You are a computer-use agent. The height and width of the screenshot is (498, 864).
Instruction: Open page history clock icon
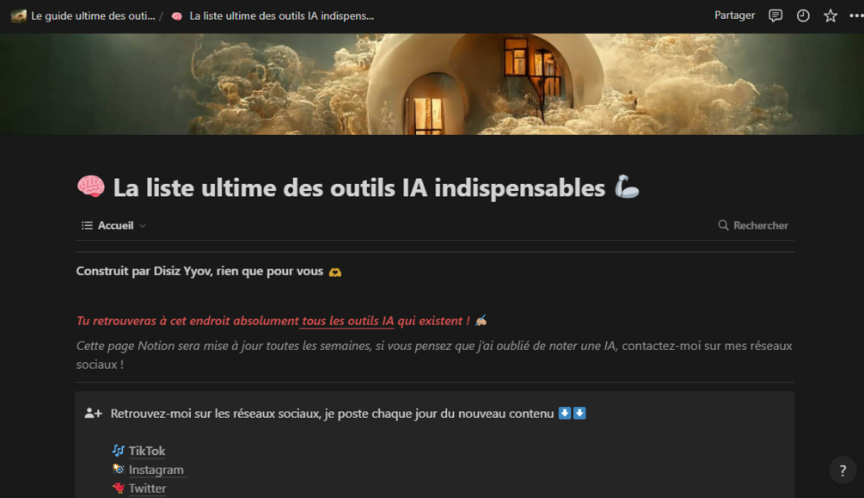pos(803,15)
